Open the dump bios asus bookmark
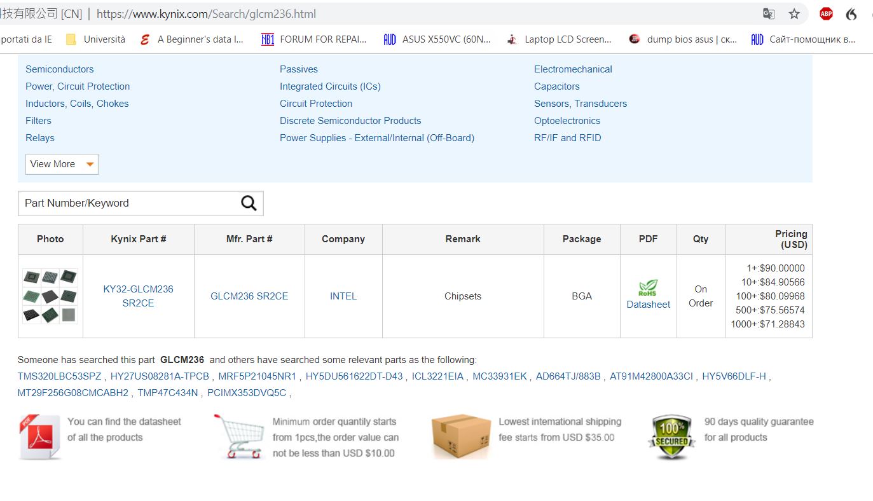Image resolution: width=873 pixels, height=501 pixels. coord(682,39)
